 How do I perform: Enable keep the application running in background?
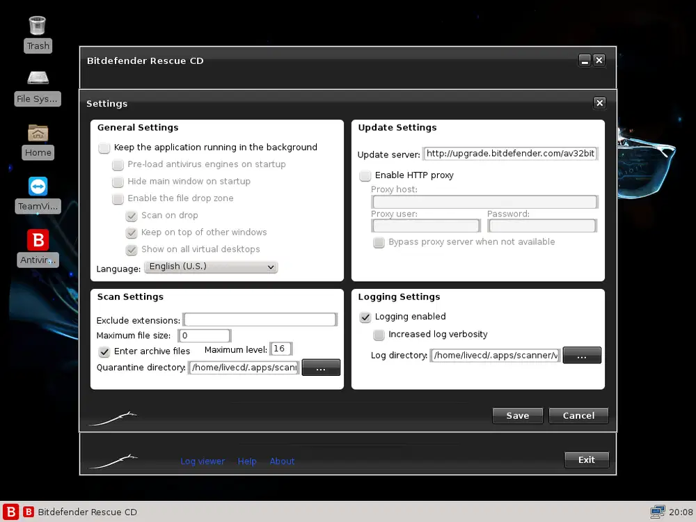(x=104, y=148)
